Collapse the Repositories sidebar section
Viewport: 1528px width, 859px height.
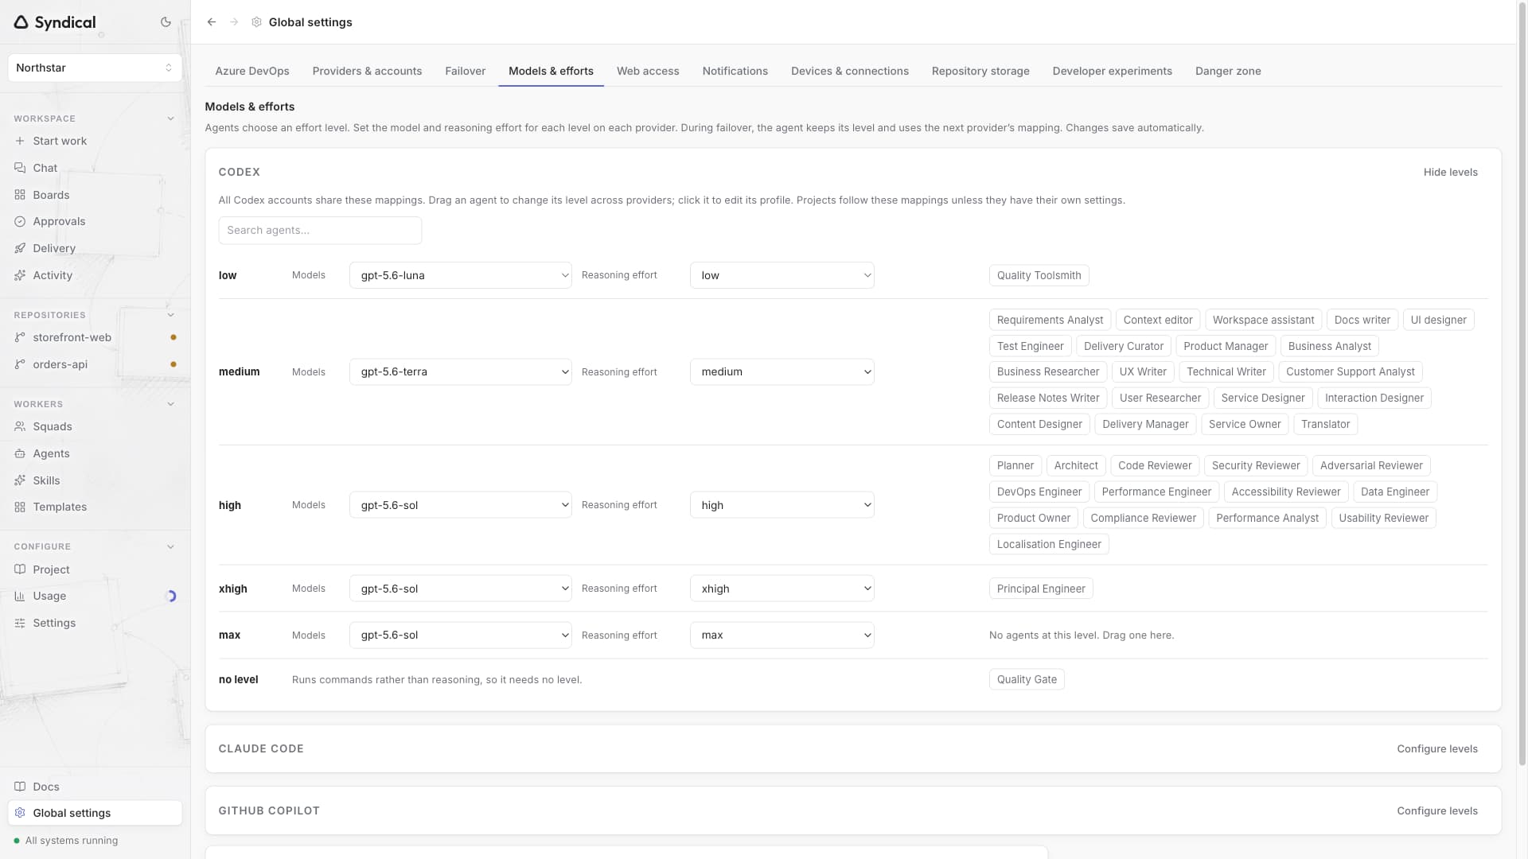pos(170,315)
